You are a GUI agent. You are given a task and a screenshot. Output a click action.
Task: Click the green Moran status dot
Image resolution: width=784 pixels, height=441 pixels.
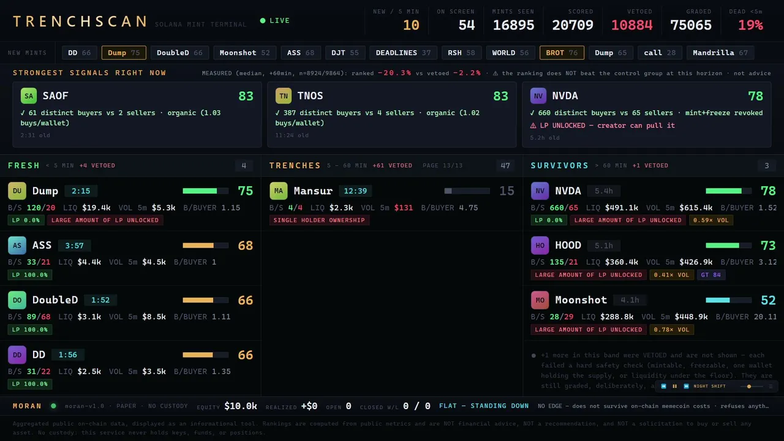[x=53, y=405]
